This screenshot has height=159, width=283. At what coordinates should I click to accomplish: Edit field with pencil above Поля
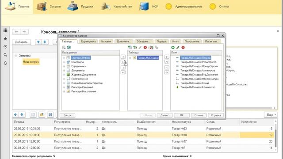178,47
